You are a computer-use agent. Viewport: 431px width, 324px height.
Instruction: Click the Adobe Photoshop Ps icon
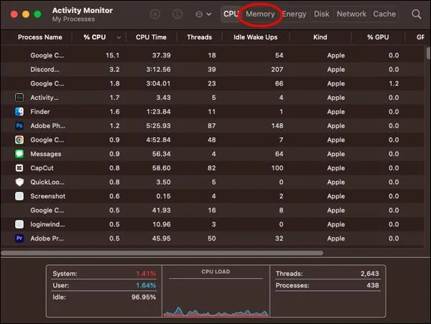pos(19,126)
